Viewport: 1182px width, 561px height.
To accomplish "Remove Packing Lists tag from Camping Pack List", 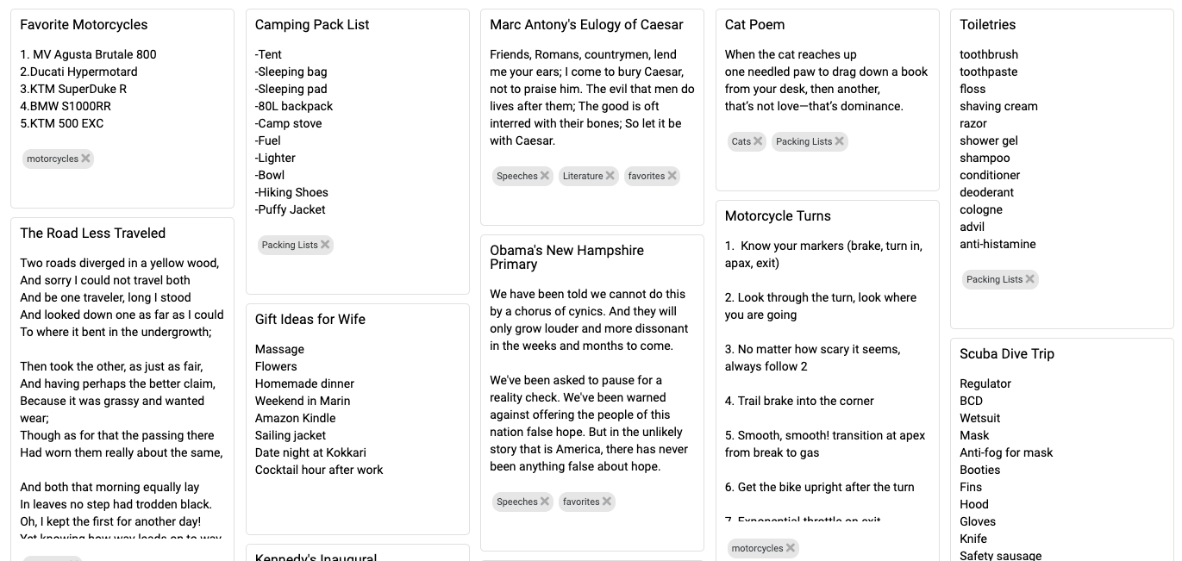I will (325, 245).
